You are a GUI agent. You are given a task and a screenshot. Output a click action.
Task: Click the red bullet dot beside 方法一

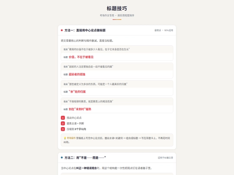point(62,30)
